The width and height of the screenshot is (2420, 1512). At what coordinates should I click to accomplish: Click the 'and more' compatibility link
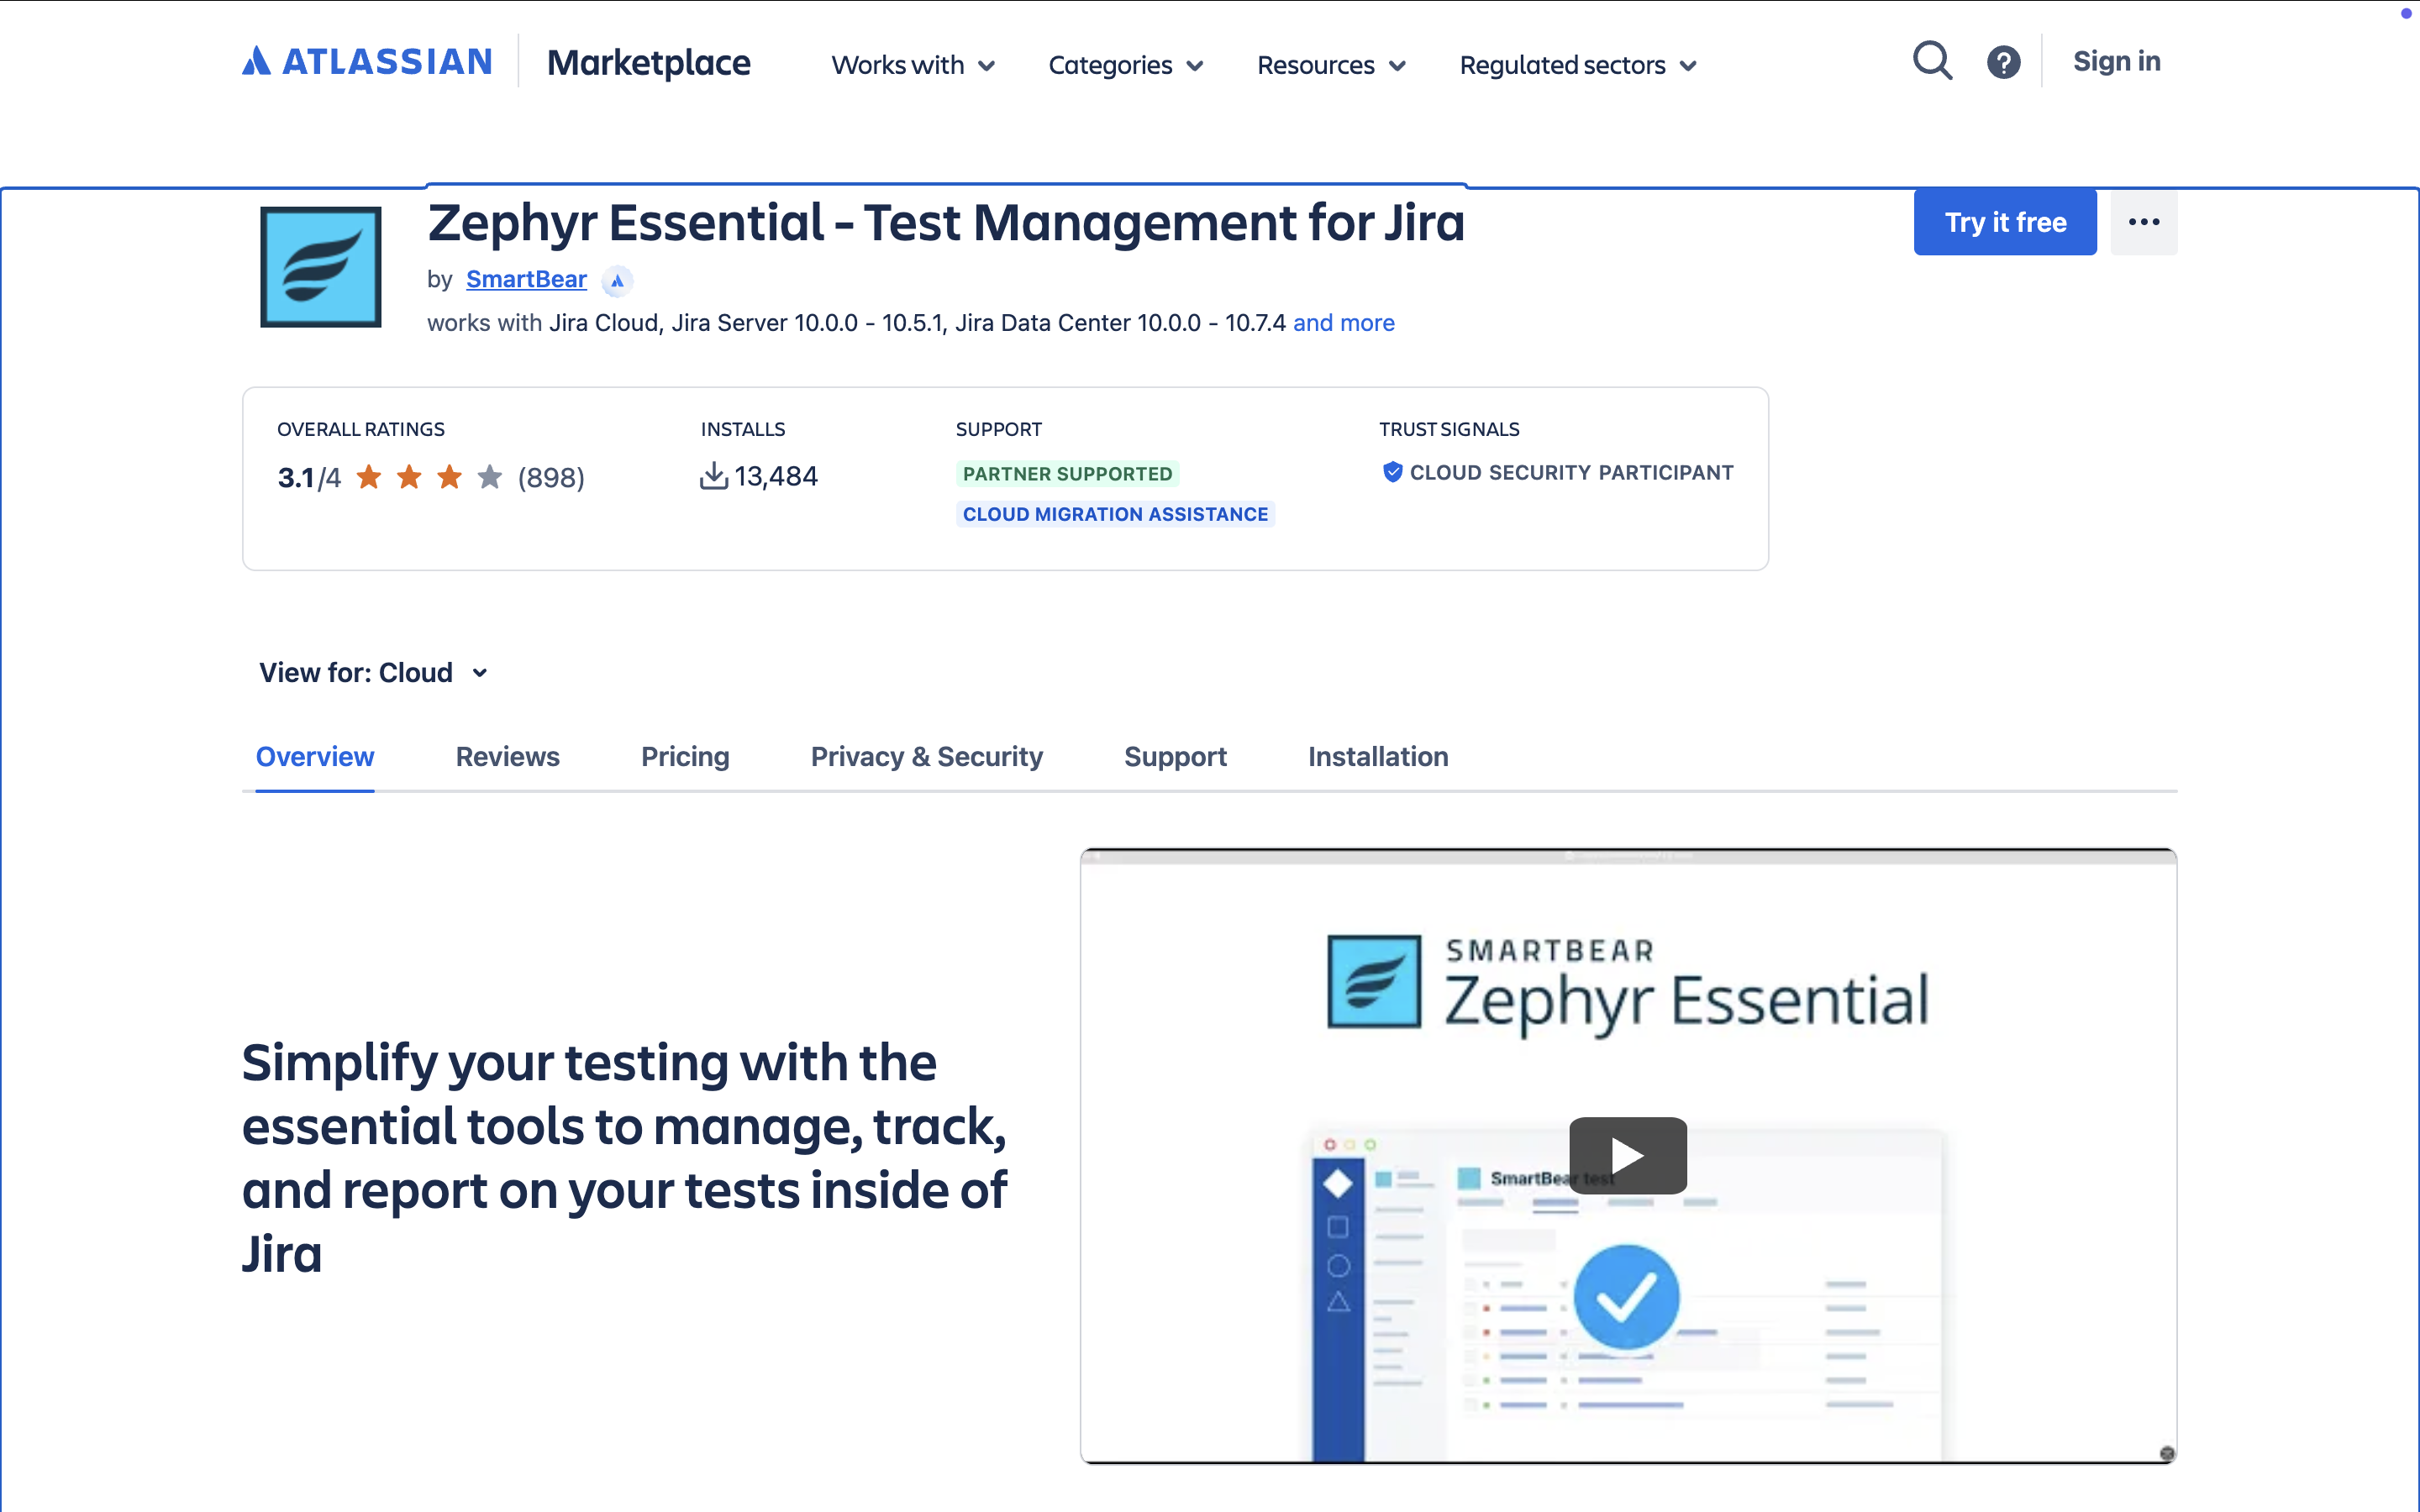point(1343,323)
